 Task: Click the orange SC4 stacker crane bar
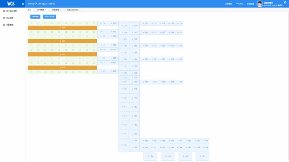coord(62,28)
